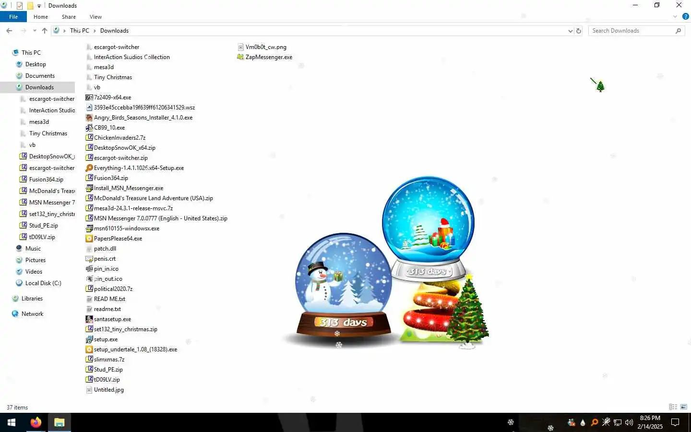Click File Explorer taskbar button
This screenshot has height=432, width=691.
[x=59, y=422]
